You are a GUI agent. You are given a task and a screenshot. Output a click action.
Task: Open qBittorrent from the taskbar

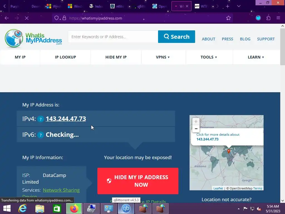tap(126, 208)
